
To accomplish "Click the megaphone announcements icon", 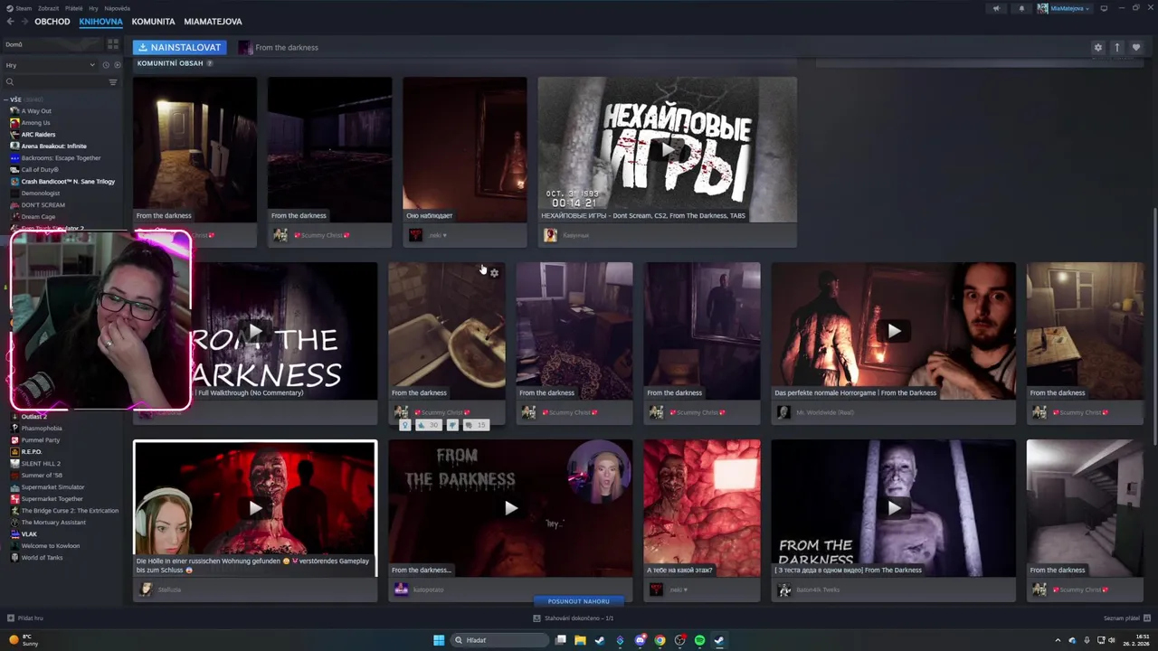I will point(996,8).
